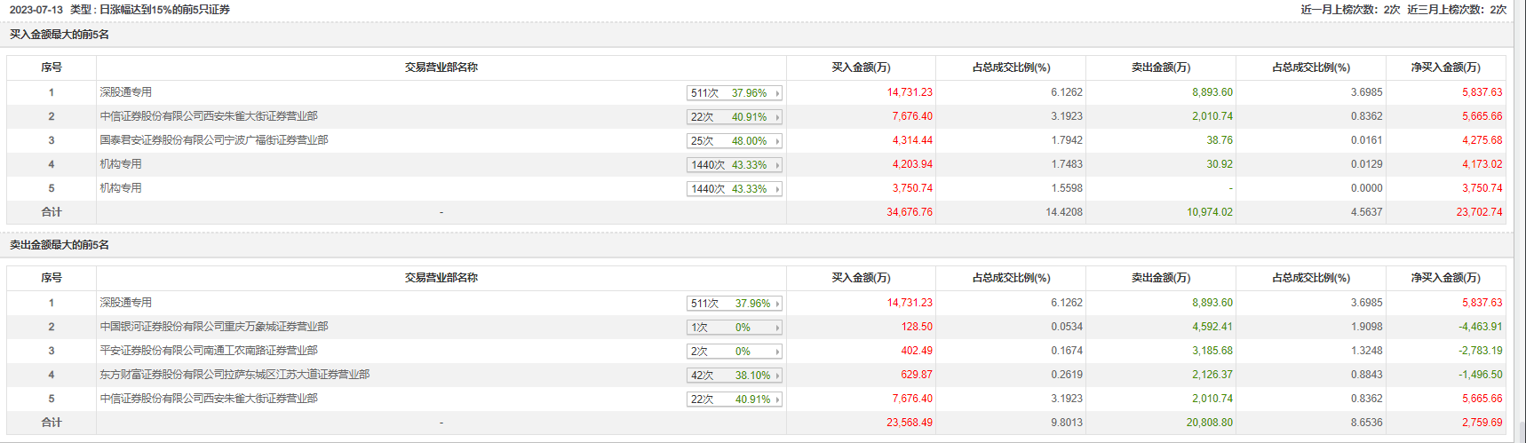This screenshot has width=1526, height=443.
Task: Click arrow beside 25次 48.00% stats
Action: 777,141
